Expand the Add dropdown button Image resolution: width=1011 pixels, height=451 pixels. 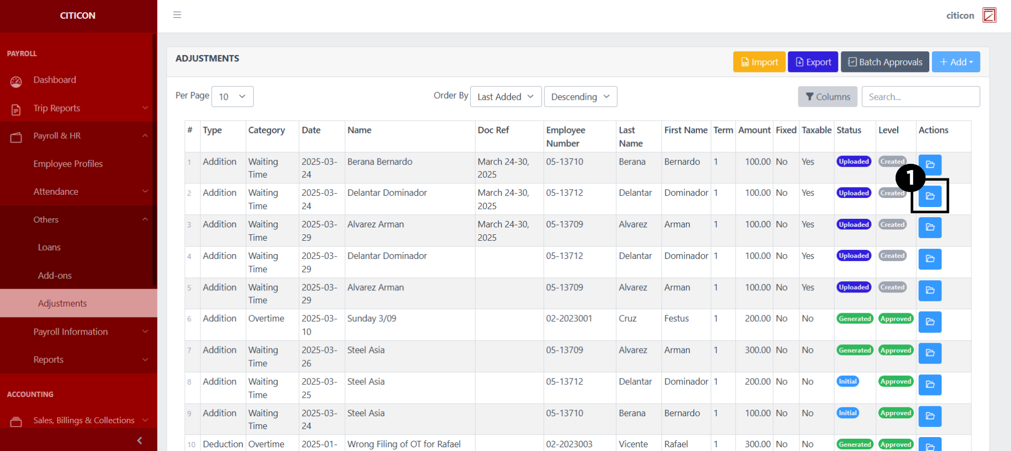[x=955, y=62]
